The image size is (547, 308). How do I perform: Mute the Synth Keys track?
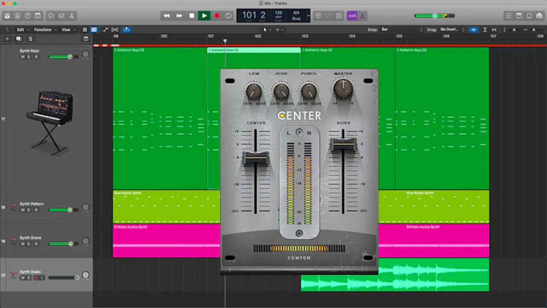(x=23, y=57)
